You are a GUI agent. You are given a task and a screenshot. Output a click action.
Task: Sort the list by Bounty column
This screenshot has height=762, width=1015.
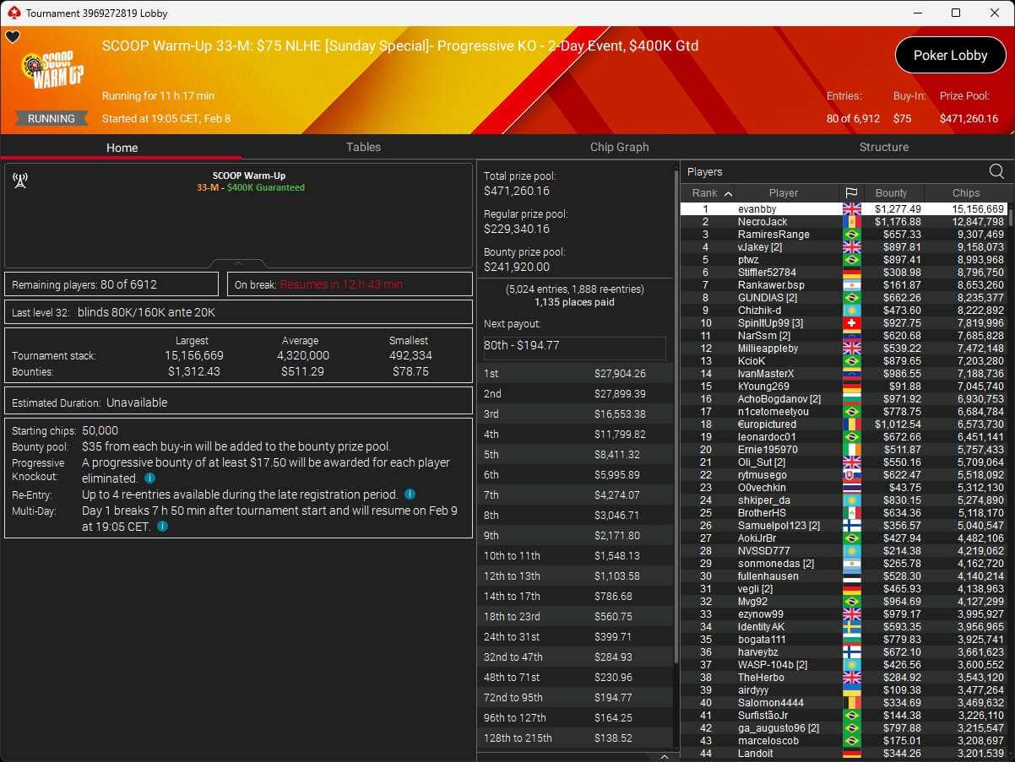coord(891,193)
